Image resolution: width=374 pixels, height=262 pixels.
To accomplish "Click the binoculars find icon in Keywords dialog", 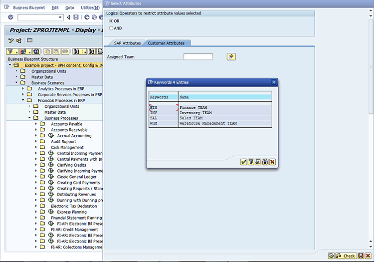I will 265,162.
